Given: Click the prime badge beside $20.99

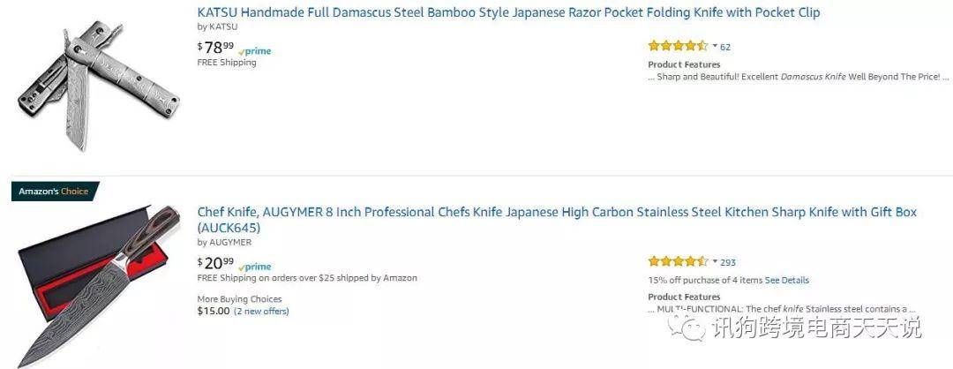Looking at the screenshot, I should 255,267.
